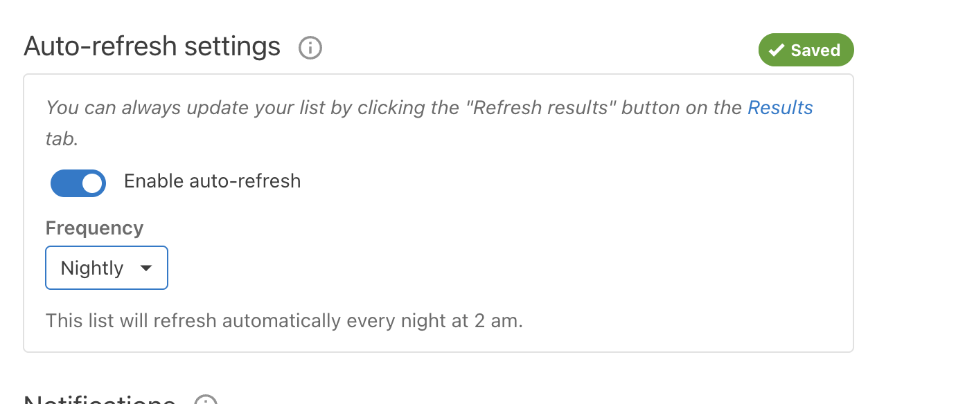Select the Auto-refresh settings heading

point(152,46)
